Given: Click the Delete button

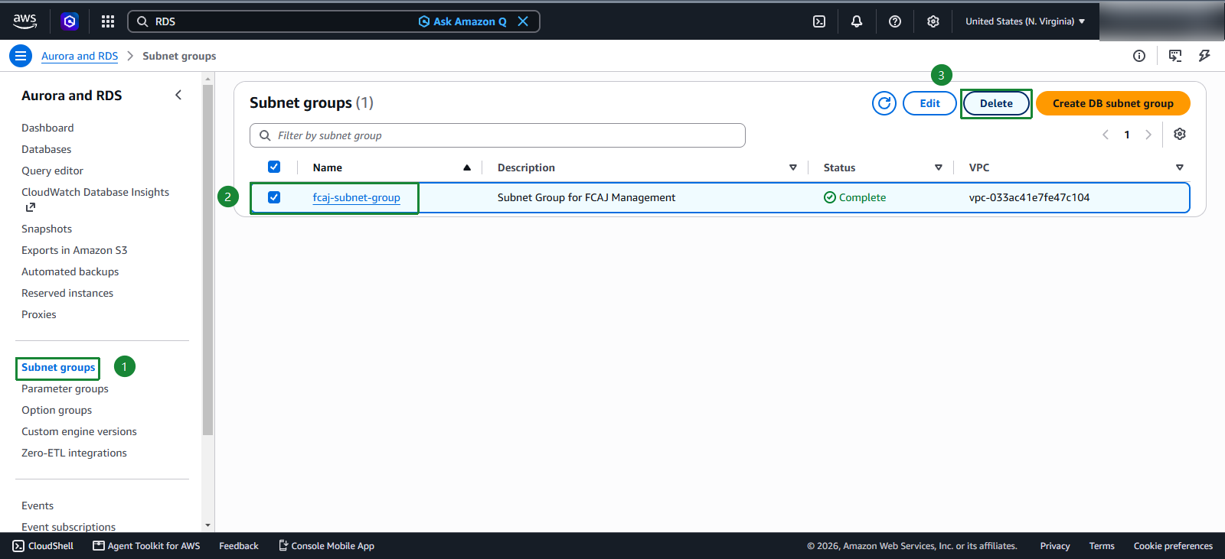Looking at the screenshot, I should (x=996, y=103).
